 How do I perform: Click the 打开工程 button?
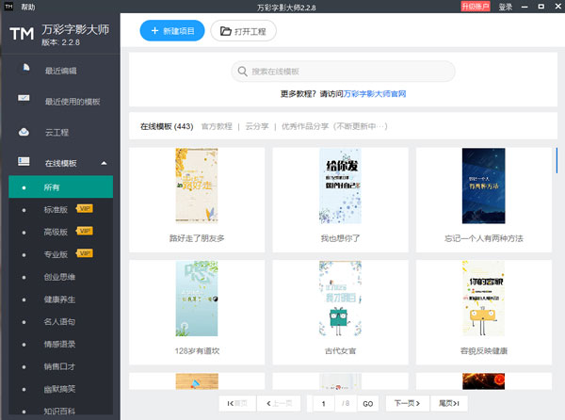(243, 31)
